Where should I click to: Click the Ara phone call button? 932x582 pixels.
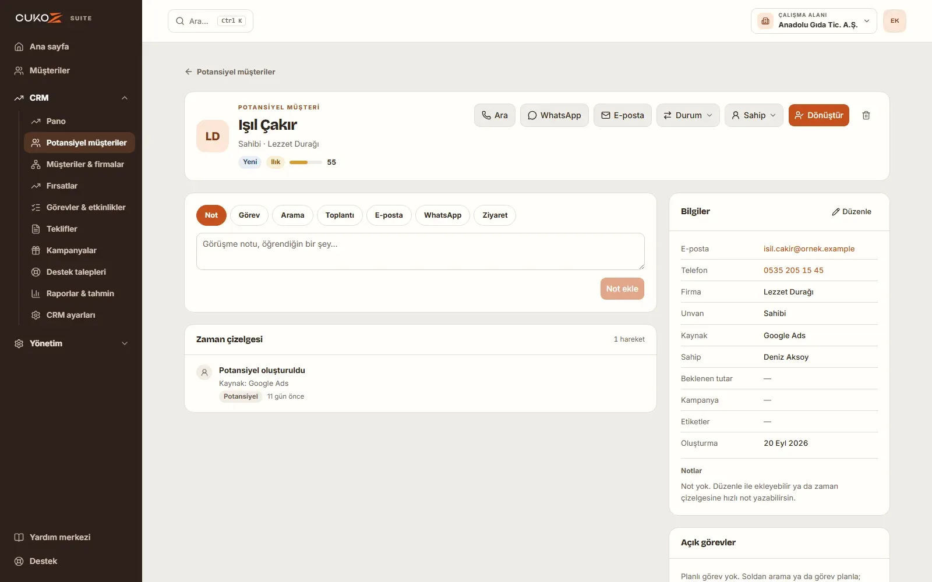click(x=495, y=115)
